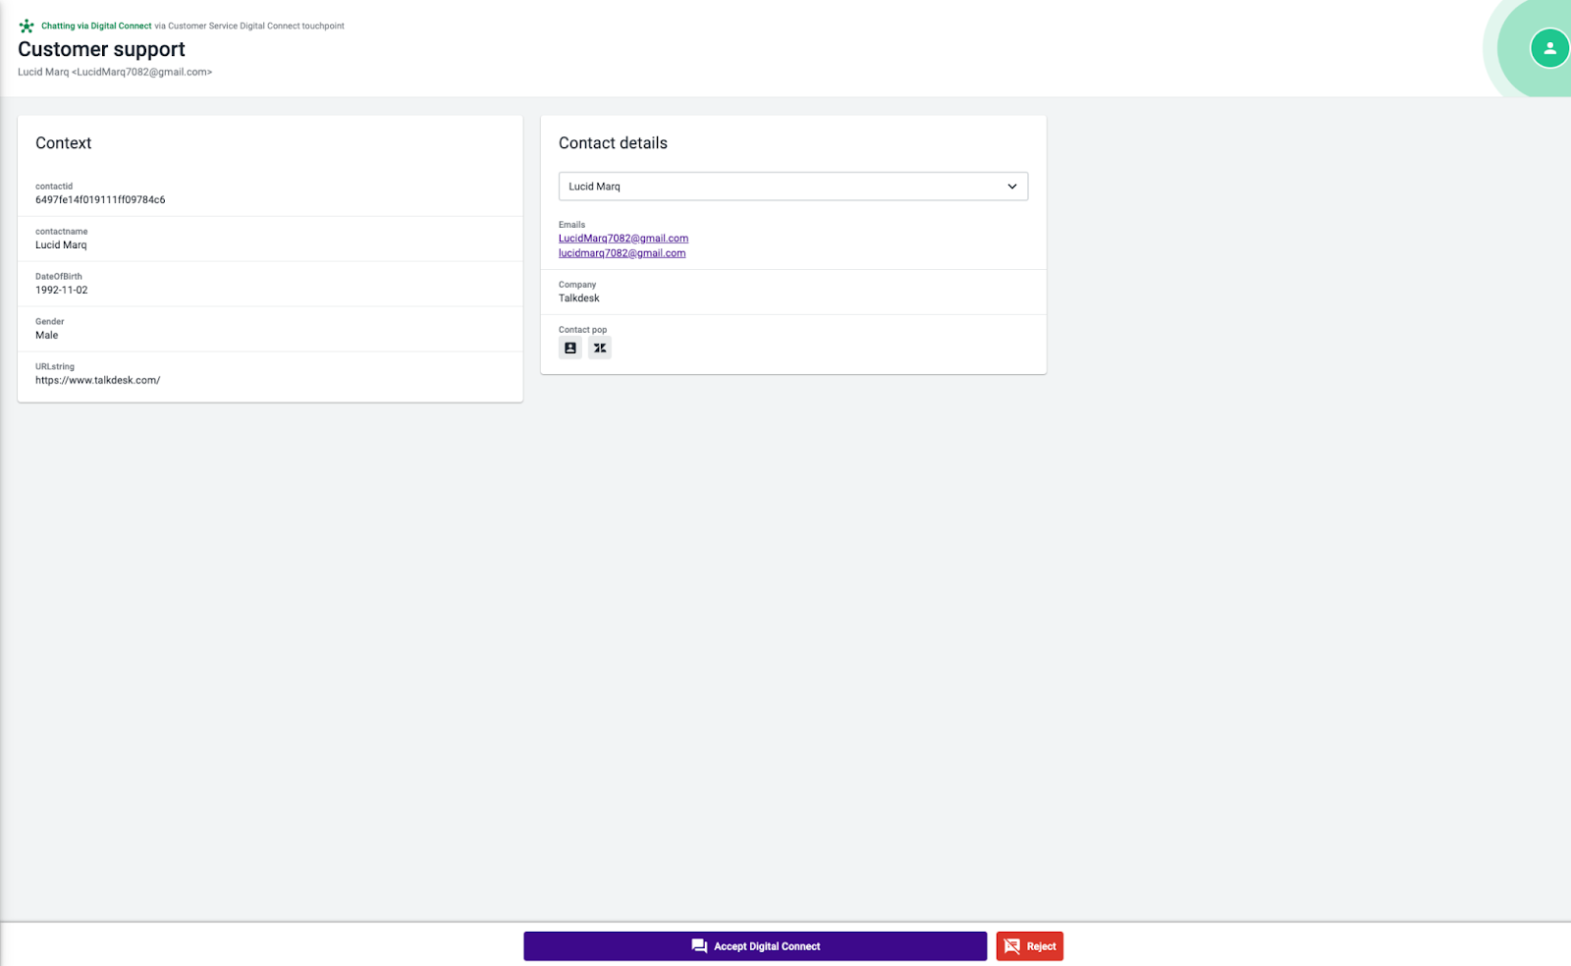The width and height of the screenshot is (1571, 966).
Task: Open the Lucid Marq contact dropdown
Action: [792, 186]
